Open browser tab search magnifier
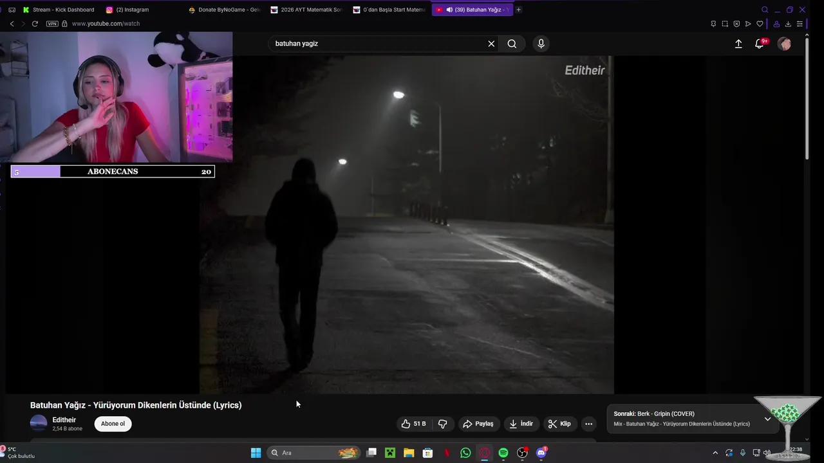This screenshot has width=824, height=463. click(x=765, y=10)
